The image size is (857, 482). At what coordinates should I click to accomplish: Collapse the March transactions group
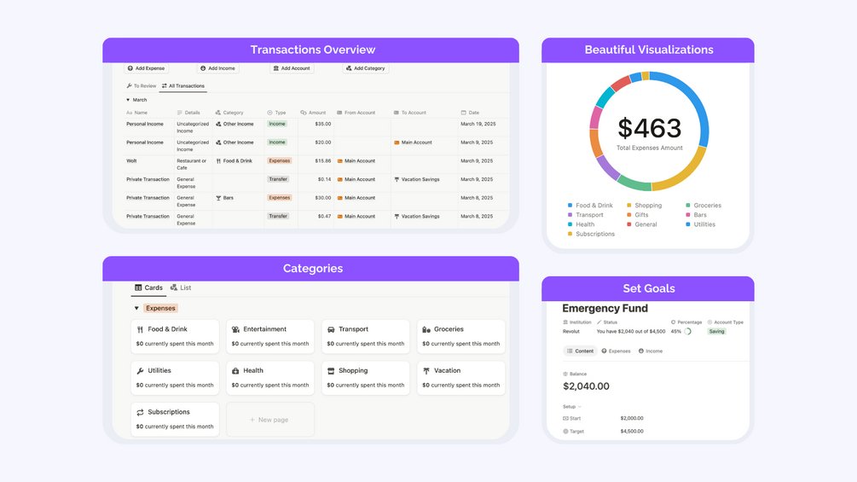pos(128,100)
